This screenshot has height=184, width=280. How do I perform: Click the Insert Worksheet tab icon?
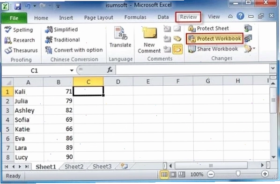tap(124, 166)
